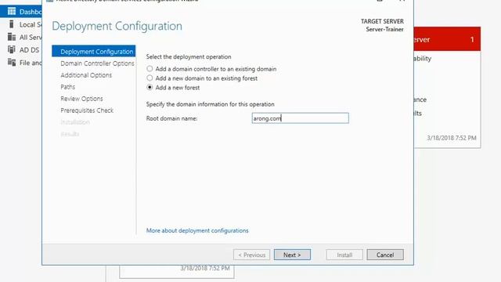The height and width of the screenshot is (282, 501).
Task: Click the 'Deployment Configuration' page heading
Action: click(117, 26)
